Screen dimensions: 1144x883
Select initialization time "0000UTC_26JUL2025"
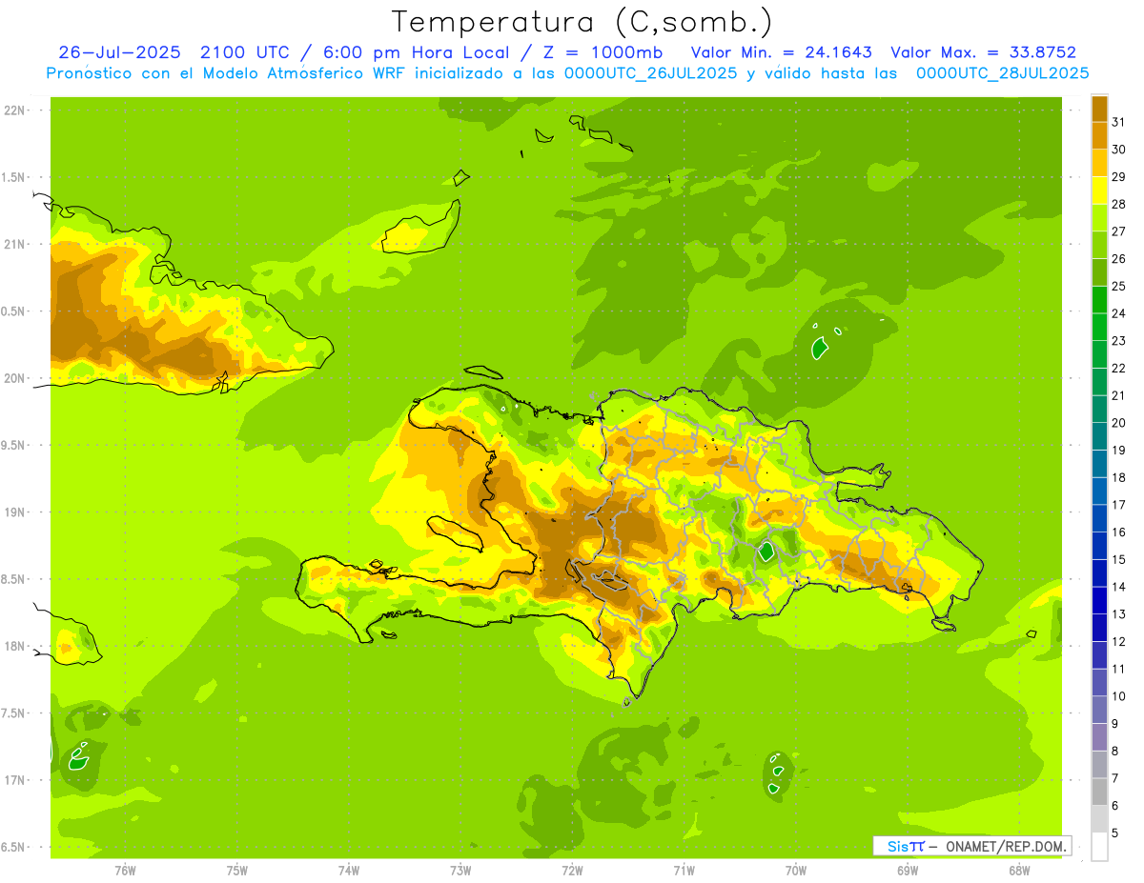coord(652,73)
